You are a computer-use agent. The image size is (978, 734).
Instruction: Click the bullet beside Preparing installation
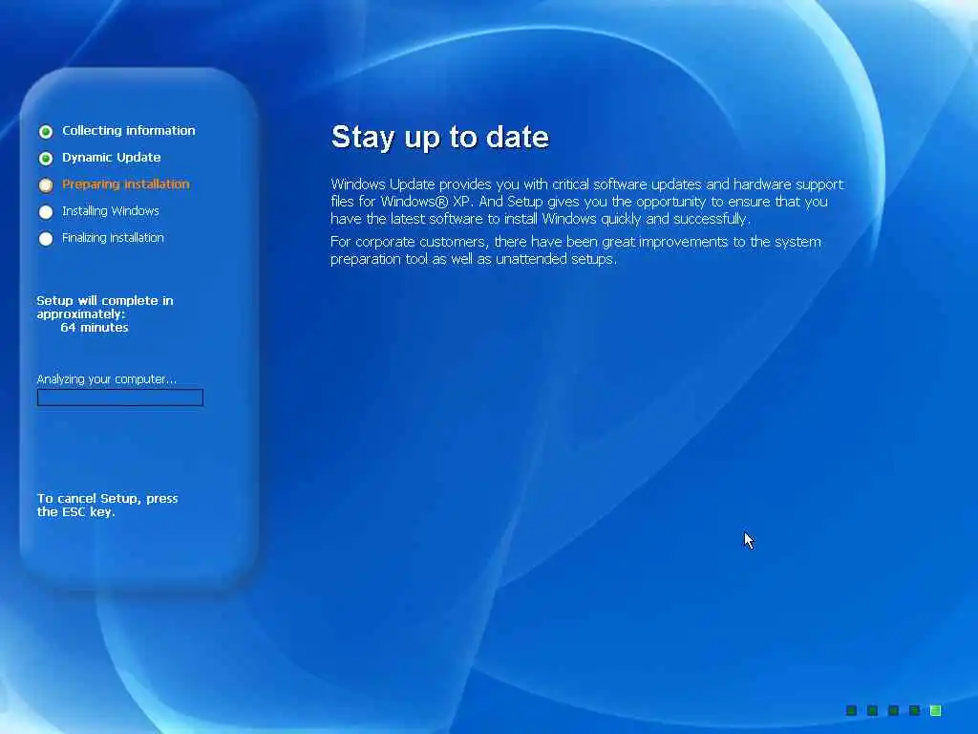(46, 184)
